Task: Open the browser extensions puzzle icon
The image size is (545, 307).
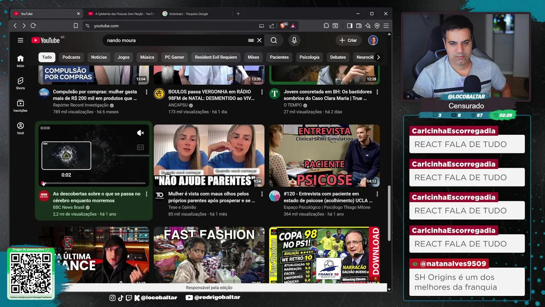Action: click(x=326, y=26)
